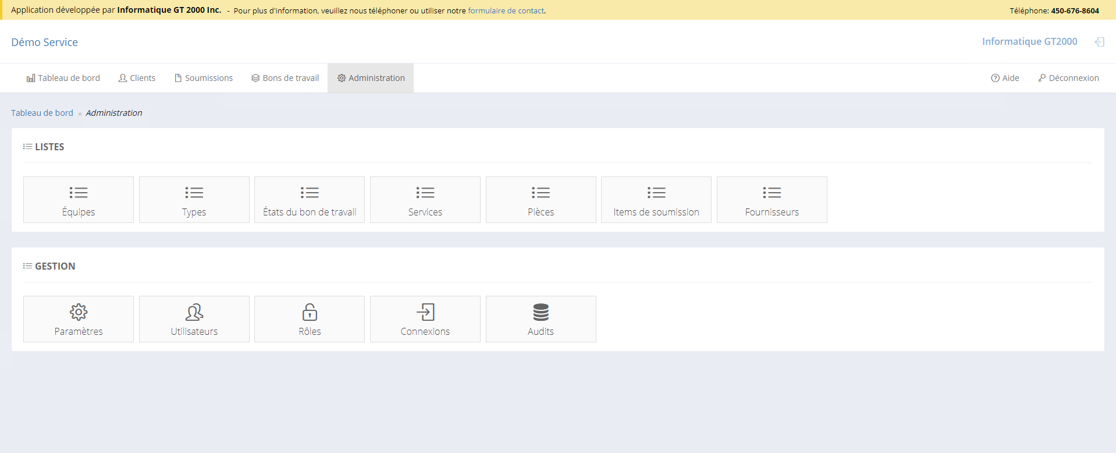Viewport: 1116px width, 453px height.
Task: Follow the formulaire de contact link
Action: coord(506,10)
